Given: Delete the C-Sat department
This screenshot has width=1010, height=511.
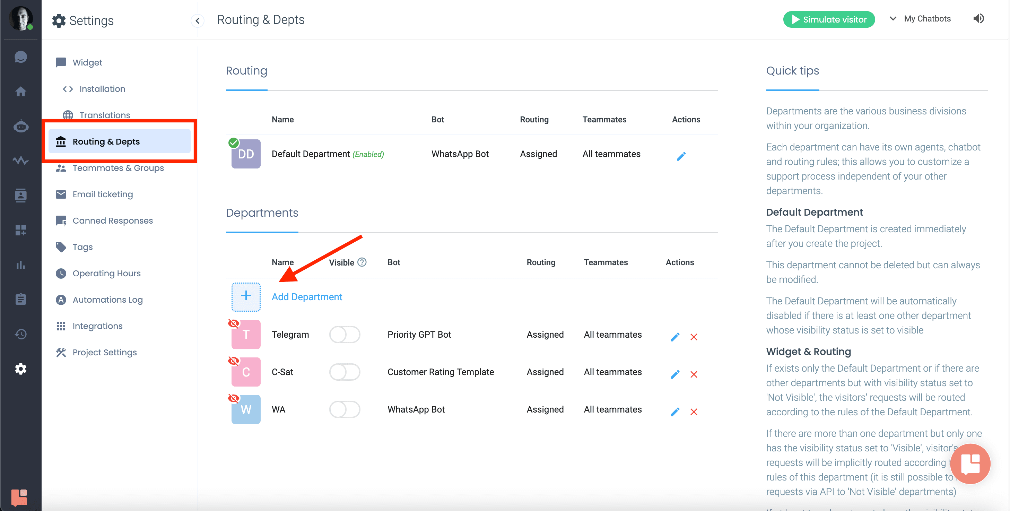Looking at the screenshot, I should click(694, 374).
